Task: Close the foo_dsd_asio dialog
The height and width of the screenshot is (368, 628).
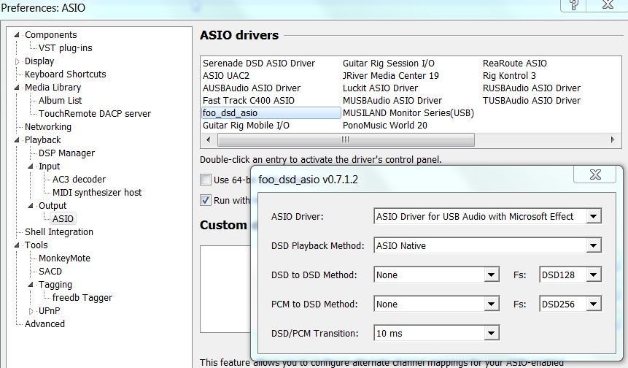Action: (595, 175)
